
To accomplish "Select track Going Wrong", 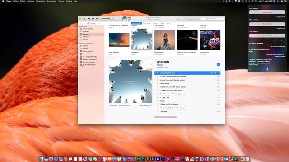I will click(187, 83).
